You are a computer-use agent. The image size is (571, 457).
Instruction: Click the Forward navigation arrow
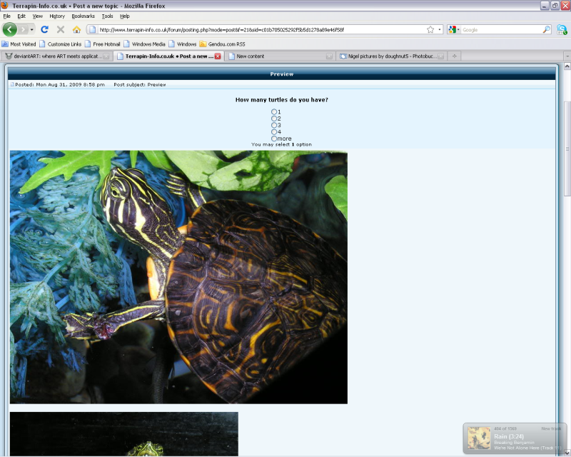click(x=23, y=29)
